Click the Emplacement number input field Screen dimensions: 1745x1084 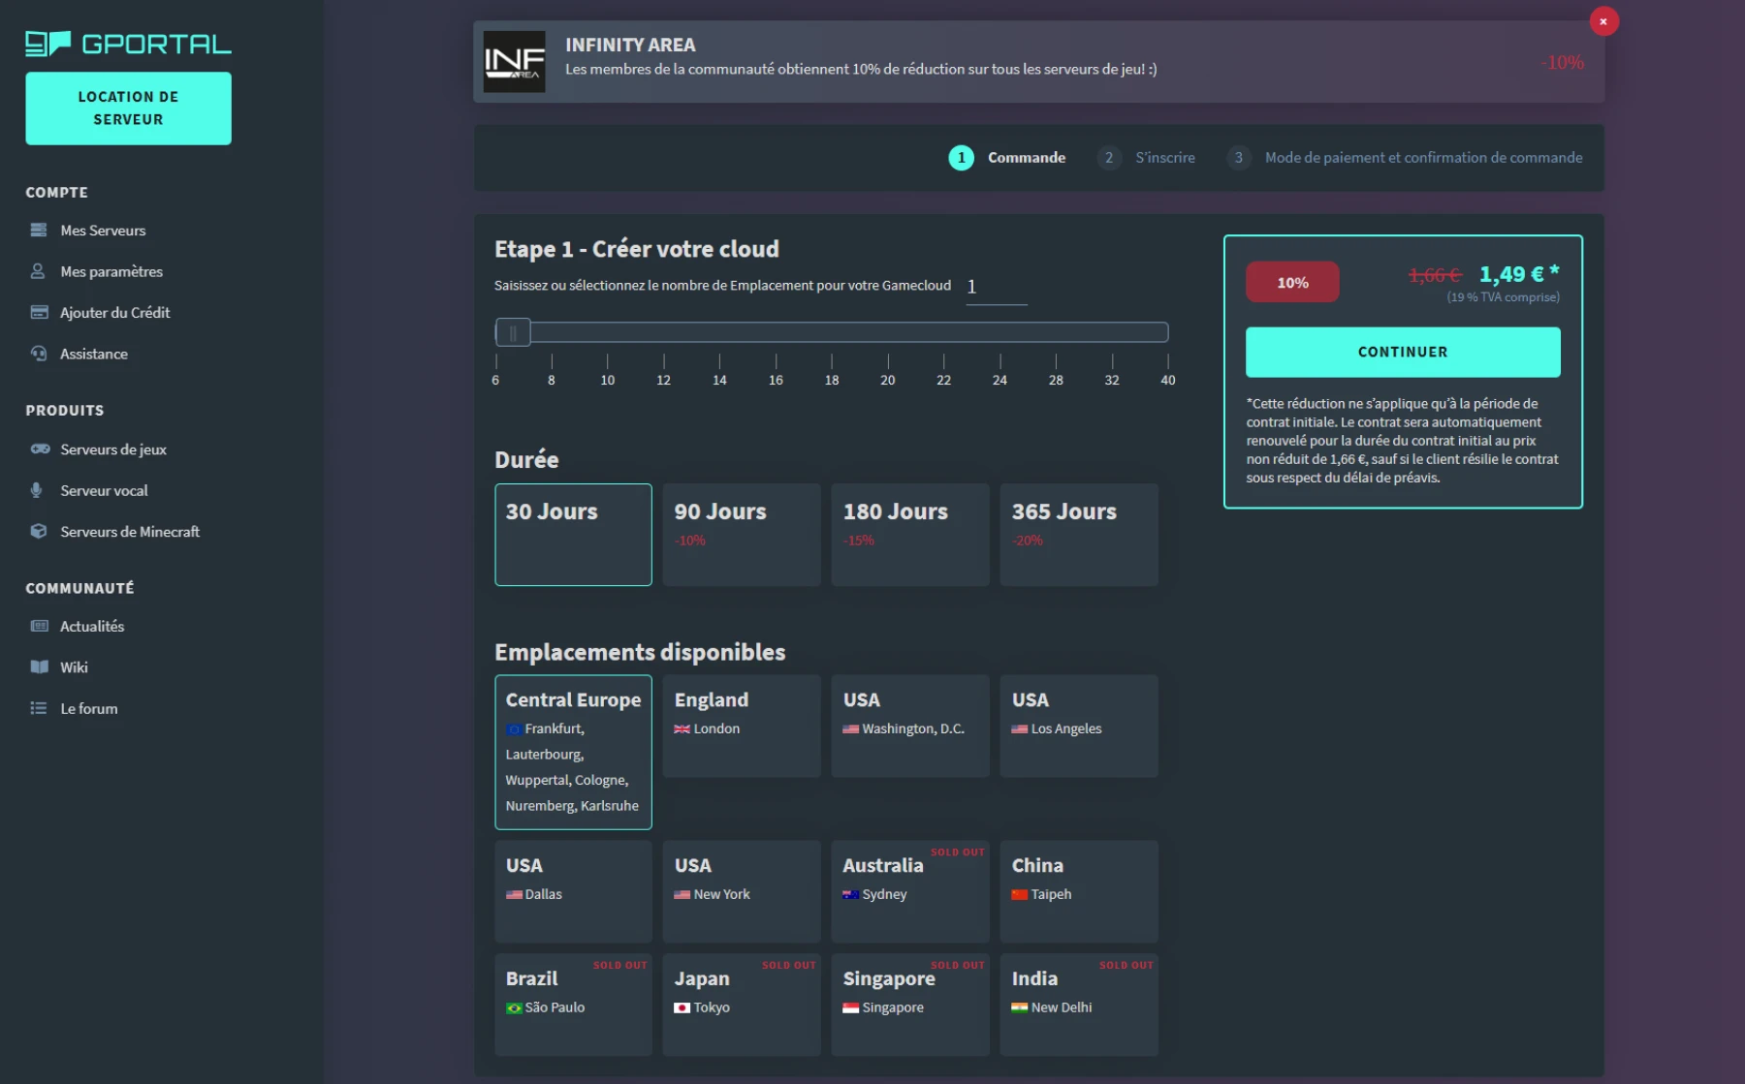click(x=996, y=288)
